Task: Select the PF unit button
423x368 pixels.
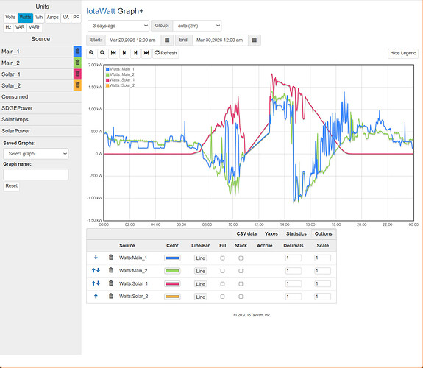Action: coord(76,18)
